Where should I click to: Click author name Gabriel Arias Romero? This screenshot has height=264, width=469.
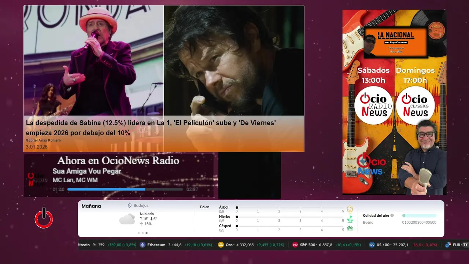point(43,140)
